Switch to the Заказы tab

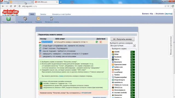[43, 14]
